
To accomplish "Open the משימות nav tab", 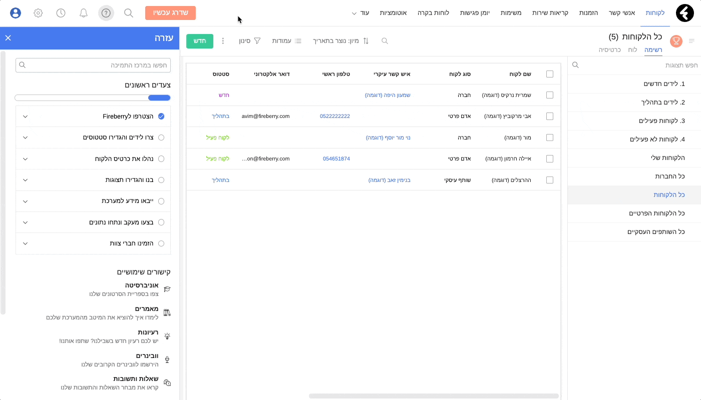I will pos(511,13).
